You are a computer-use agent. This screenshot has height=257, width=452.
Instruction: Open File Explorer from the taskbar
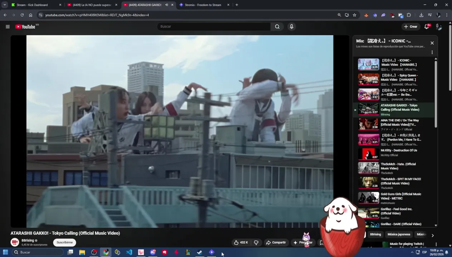point(82,252)
